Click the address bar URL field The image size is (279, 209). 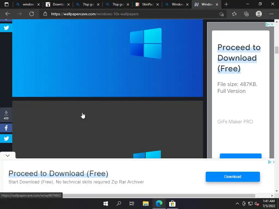tap(134, 14)
